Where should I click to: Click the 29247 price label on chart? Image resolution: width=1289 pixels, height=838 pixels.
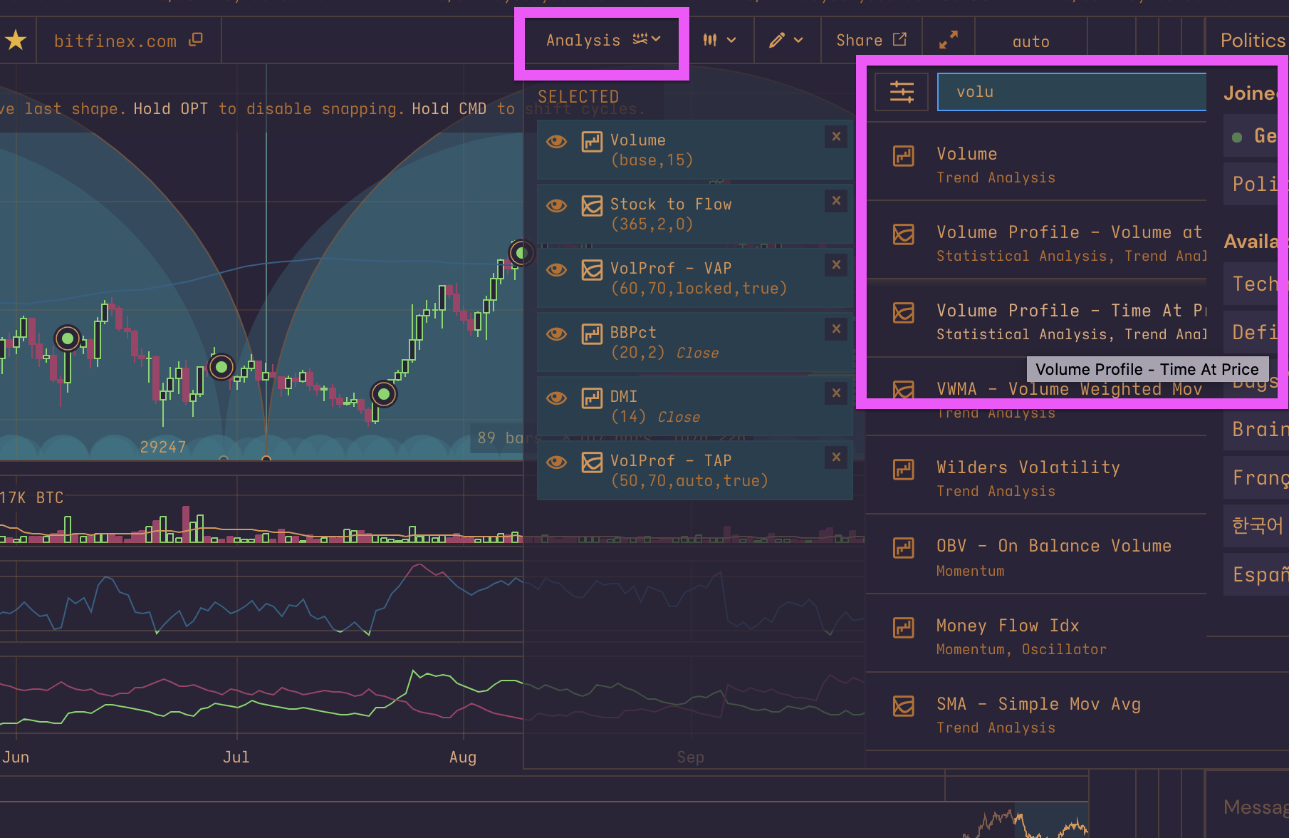(163, 447)
